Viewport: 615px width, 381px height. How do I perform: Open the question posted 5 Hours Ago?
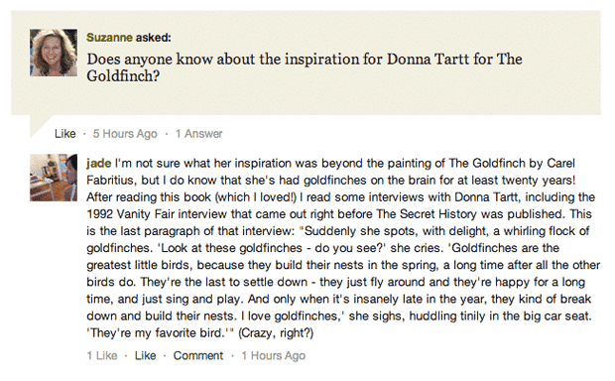[125, 134]
